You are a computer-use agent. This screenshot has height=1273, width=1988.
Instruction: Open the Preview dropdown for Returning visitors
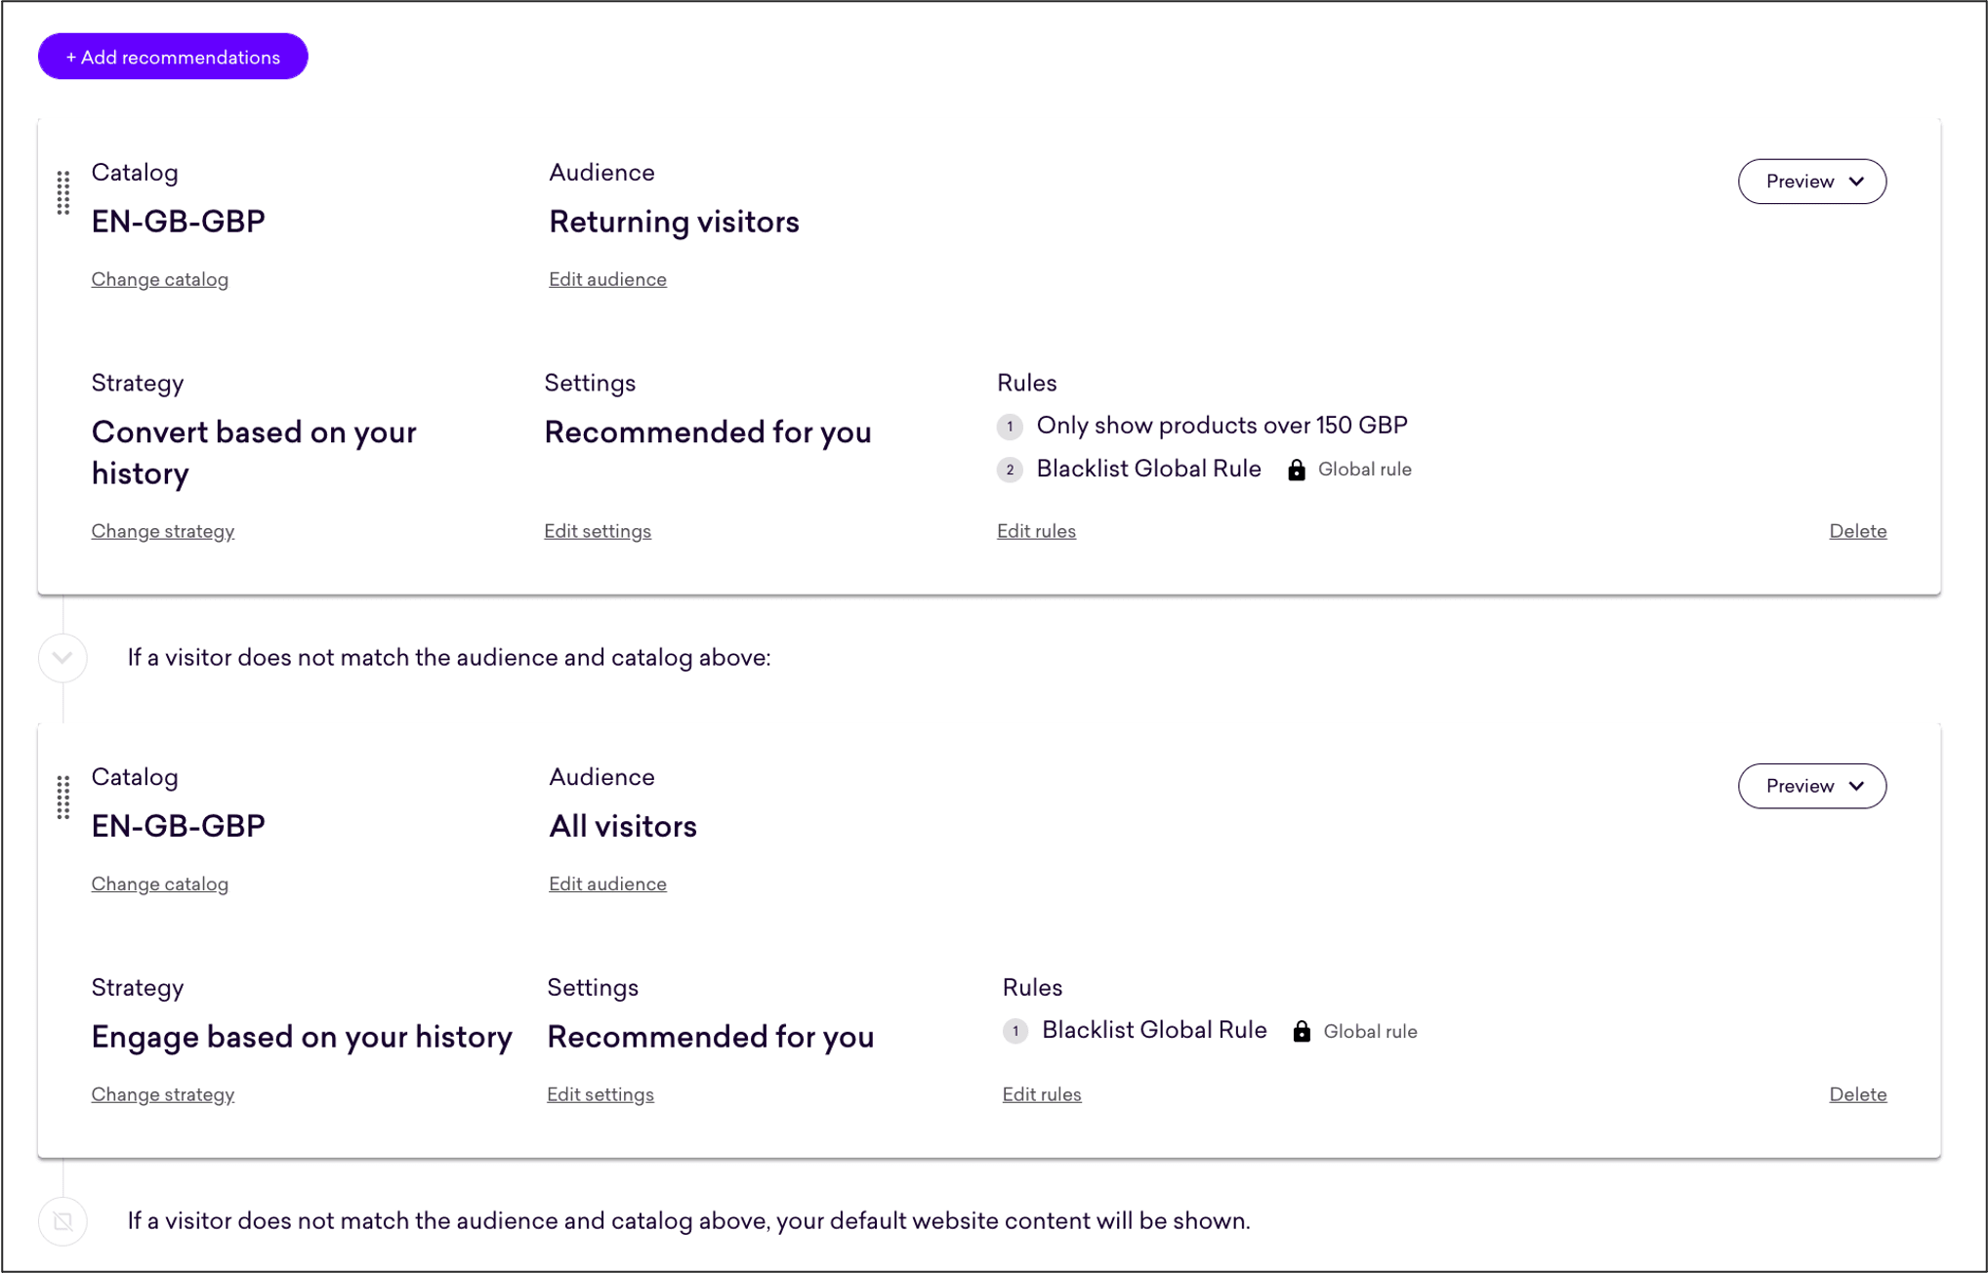[x=1811, y=182]
